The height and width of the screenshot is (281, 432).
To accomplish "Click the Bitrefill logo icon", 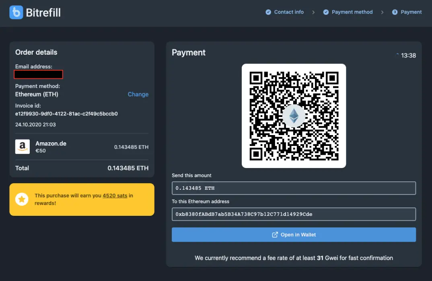I will point(16,12).
